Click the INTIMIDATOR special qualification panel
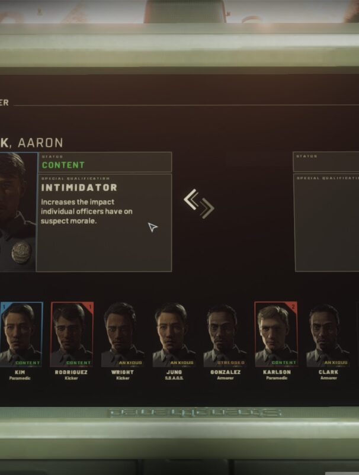The width and height of the screenshot is (359, 475). coord(104,223)
